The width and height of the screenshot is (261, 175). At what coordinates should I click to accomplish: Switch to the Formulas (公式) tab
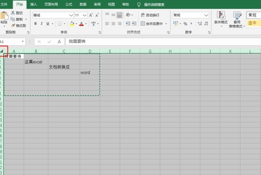69,4
